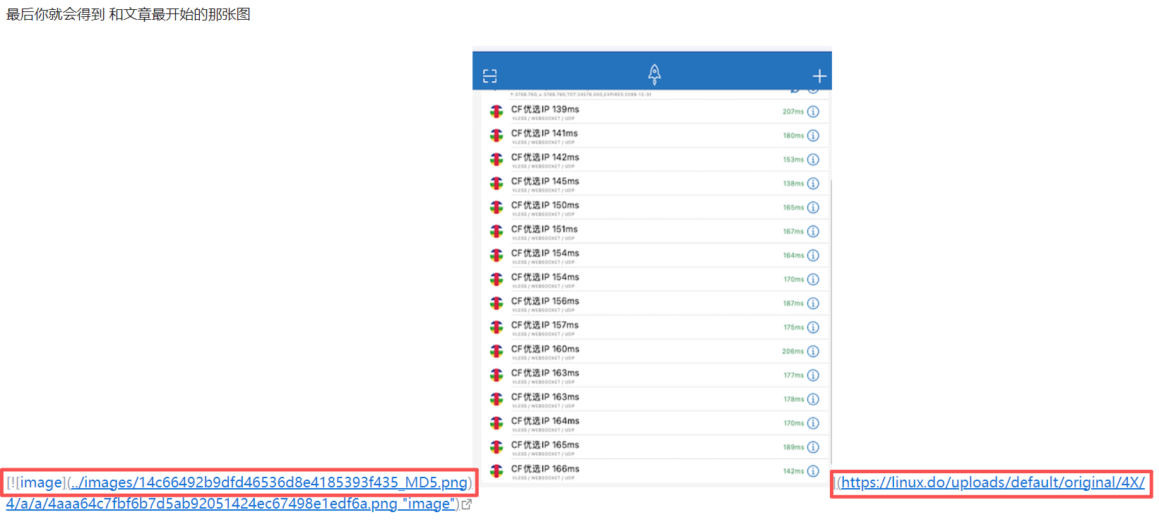Viewport: 1159px width, 522px height.
Task: Click flag icon of CF优选IP 141ms node
Action: tap(497, 136)
